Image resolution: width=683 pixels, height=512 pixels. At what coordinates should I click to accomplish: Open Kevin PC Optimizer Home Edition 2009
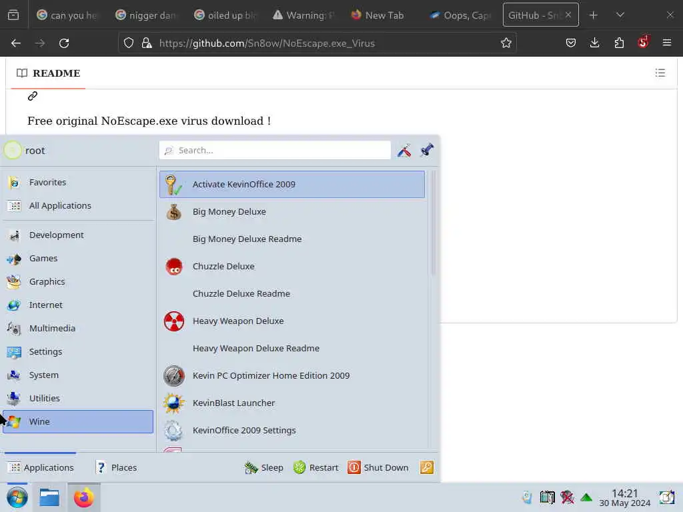(292, 376)
